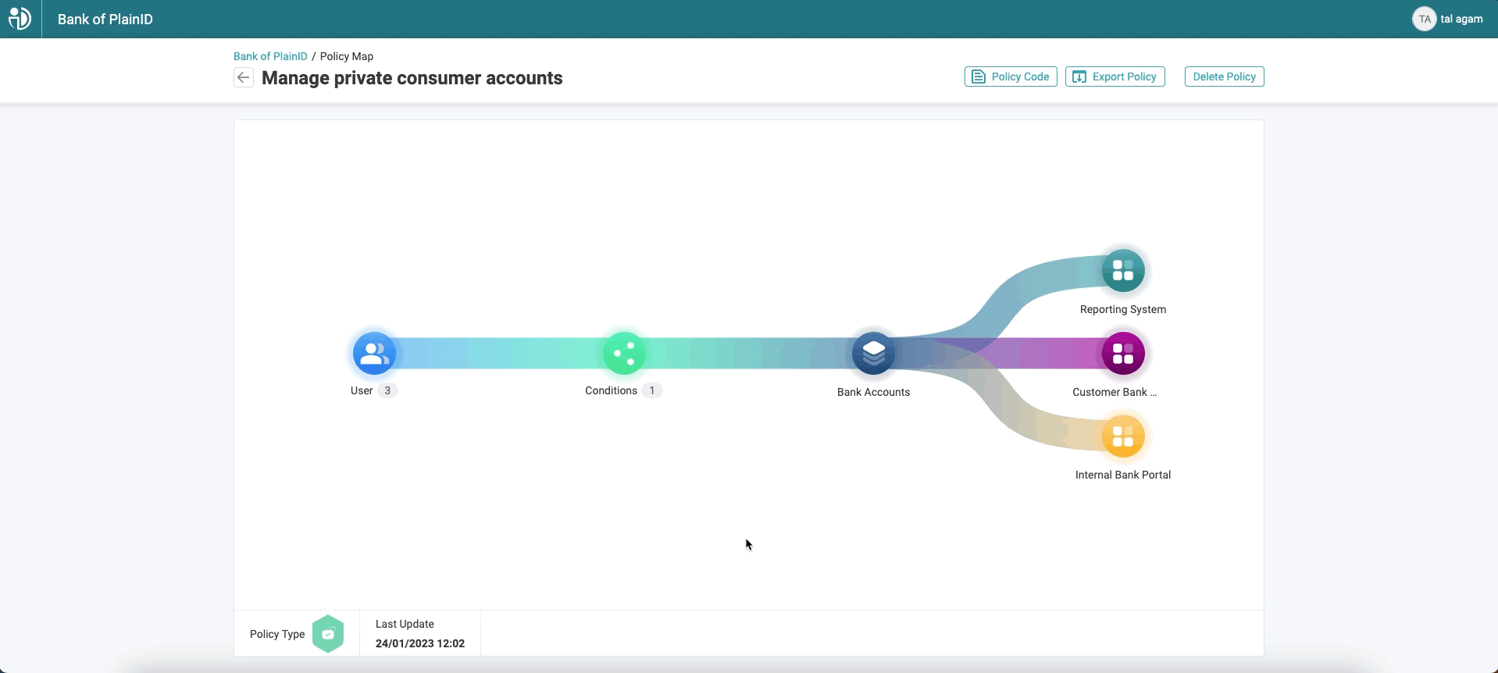Click the Bank Accounts label

point(873,392)
